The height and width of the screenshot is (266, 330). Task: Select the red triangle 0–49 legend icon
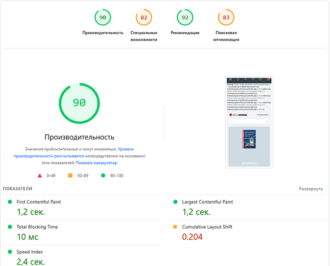(40, 176)
